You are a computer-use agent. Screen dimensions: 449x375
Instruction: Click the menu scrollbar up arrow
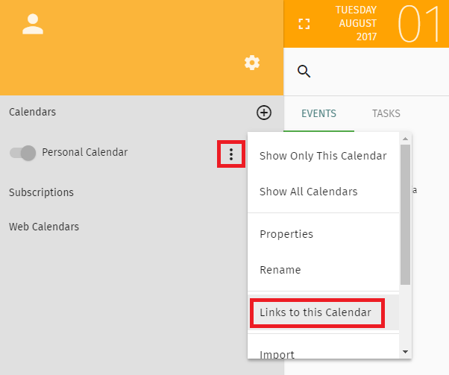click(405, 139)
